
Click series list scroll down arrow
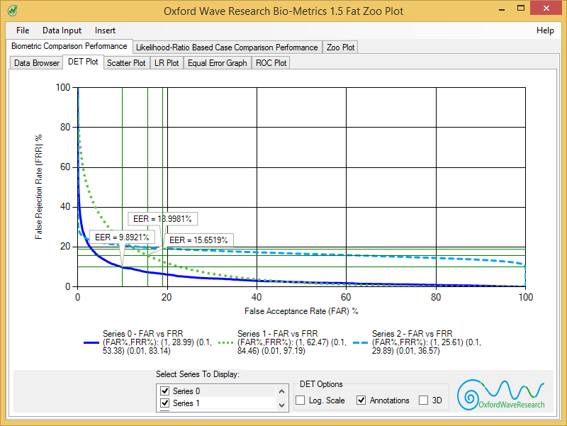[282, 405]
